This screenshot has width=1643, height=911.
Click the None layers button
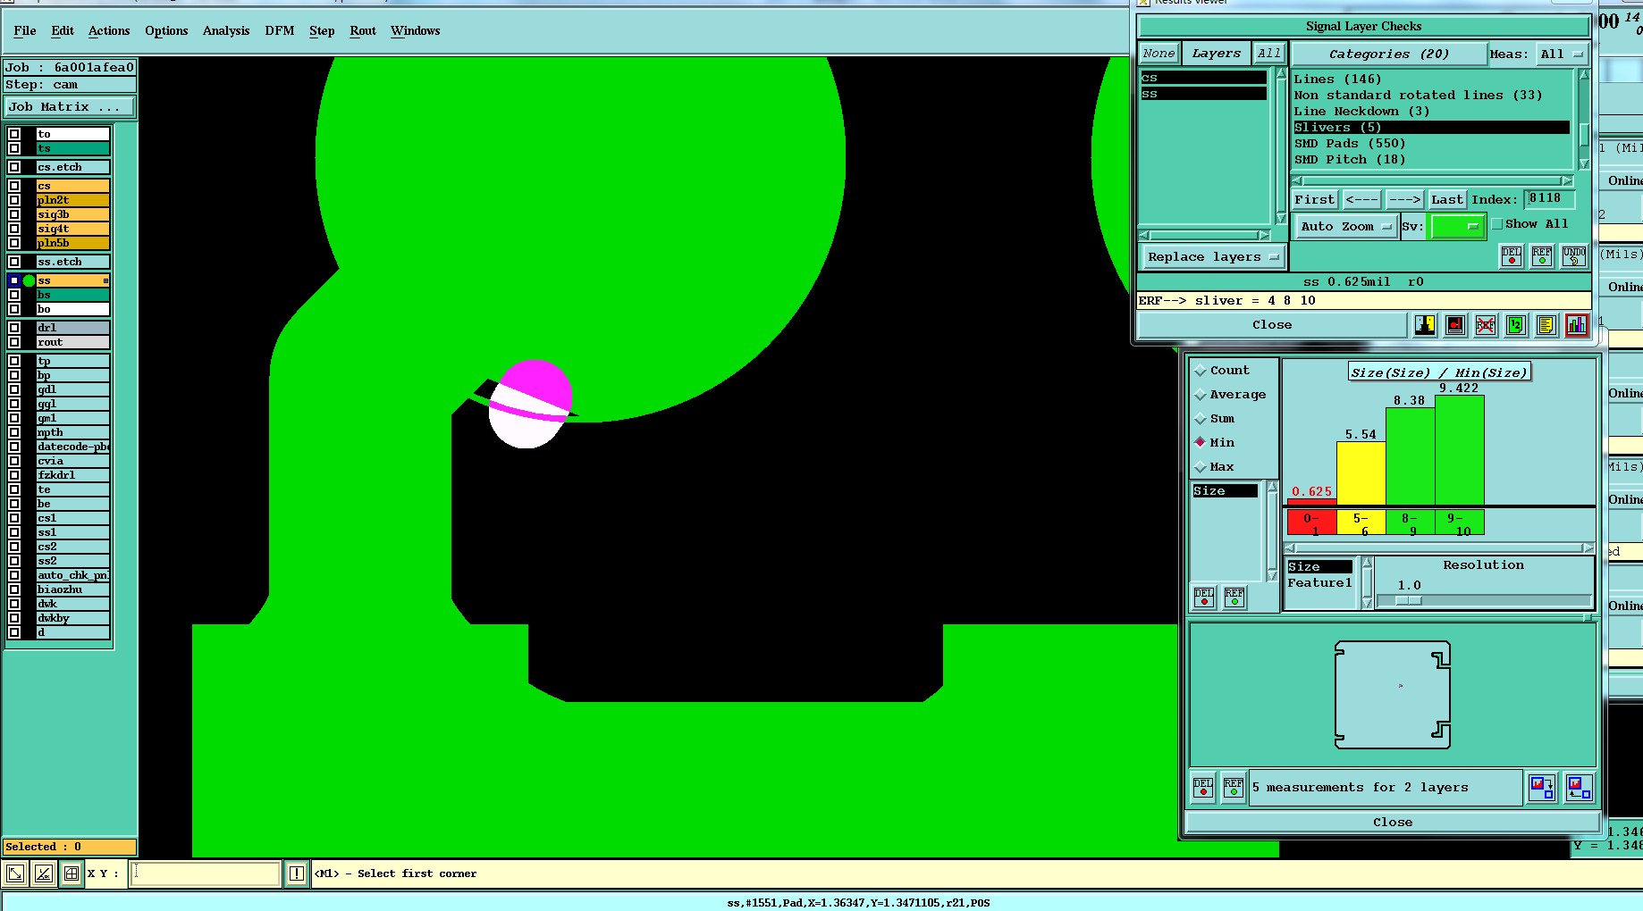coord(1159,54)
